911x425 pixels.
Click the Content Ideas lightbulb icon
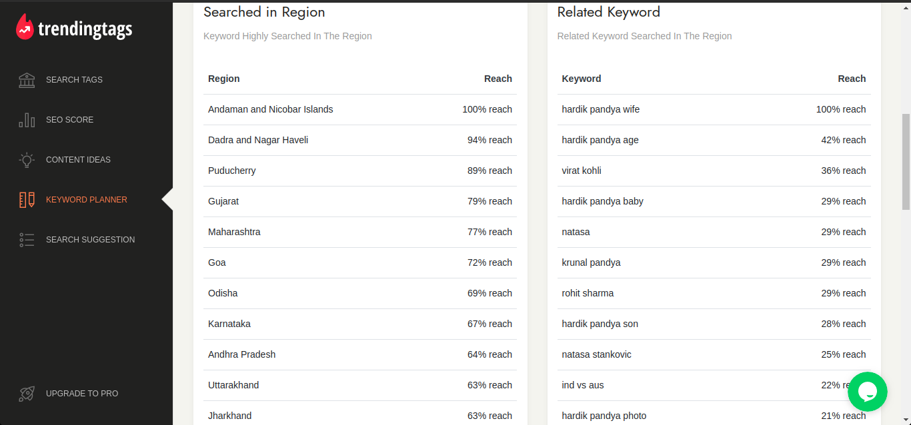tap(27, 160)
